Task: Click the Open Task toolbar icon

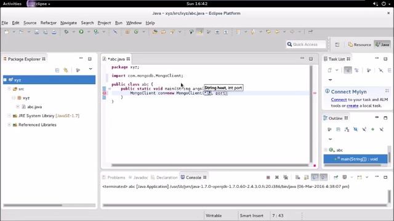Action: [164, 32]
